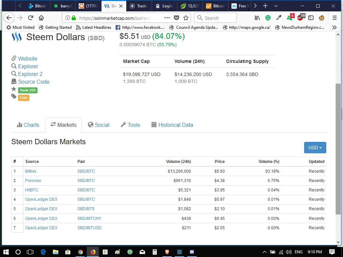Switch to the 13,025 tab
343x257 pixels.
190,6
